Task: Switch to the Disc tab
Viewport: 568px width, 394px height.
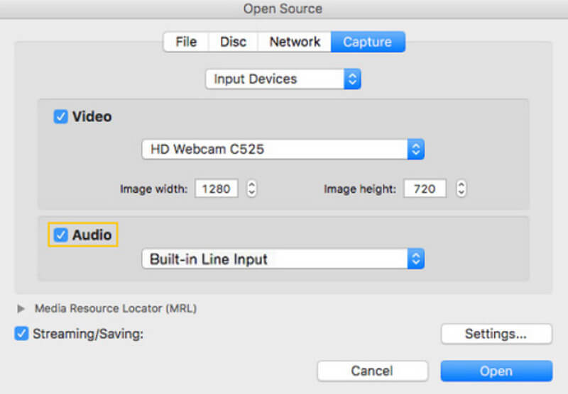Action: [x=233, y=42]
